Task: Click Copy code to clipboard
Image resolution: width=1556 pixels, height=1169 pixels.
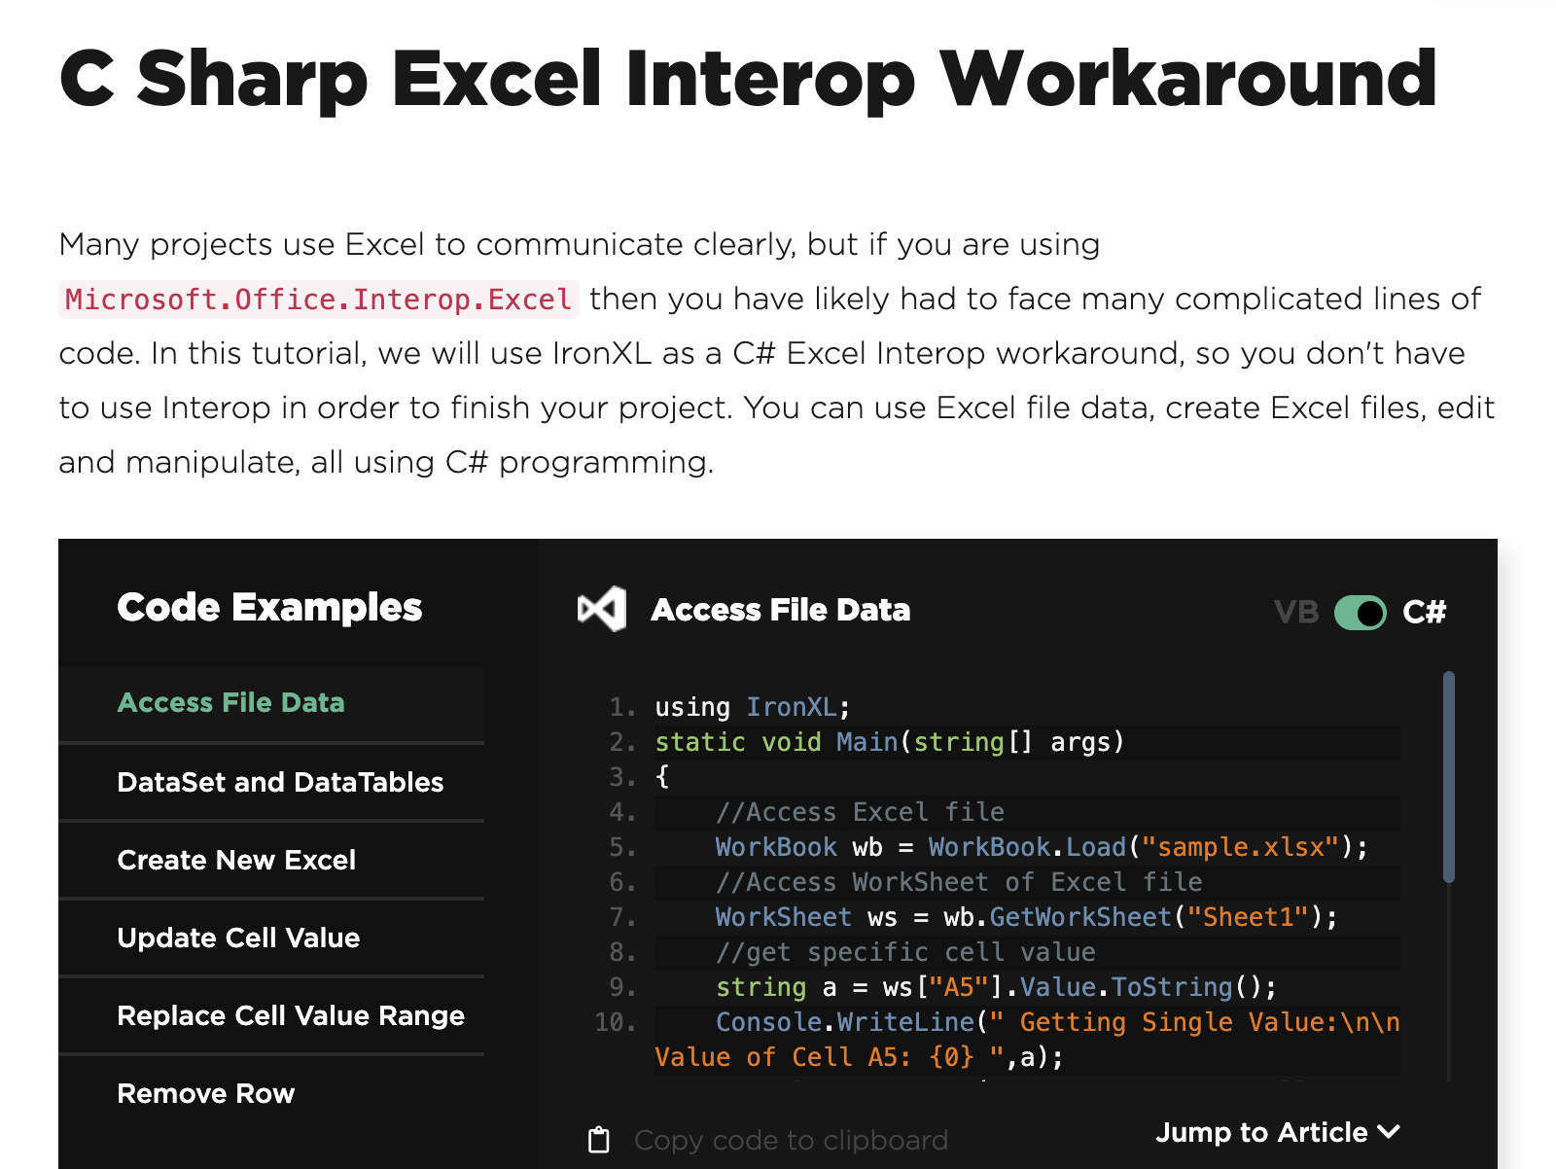Action: click(791, 1139)
